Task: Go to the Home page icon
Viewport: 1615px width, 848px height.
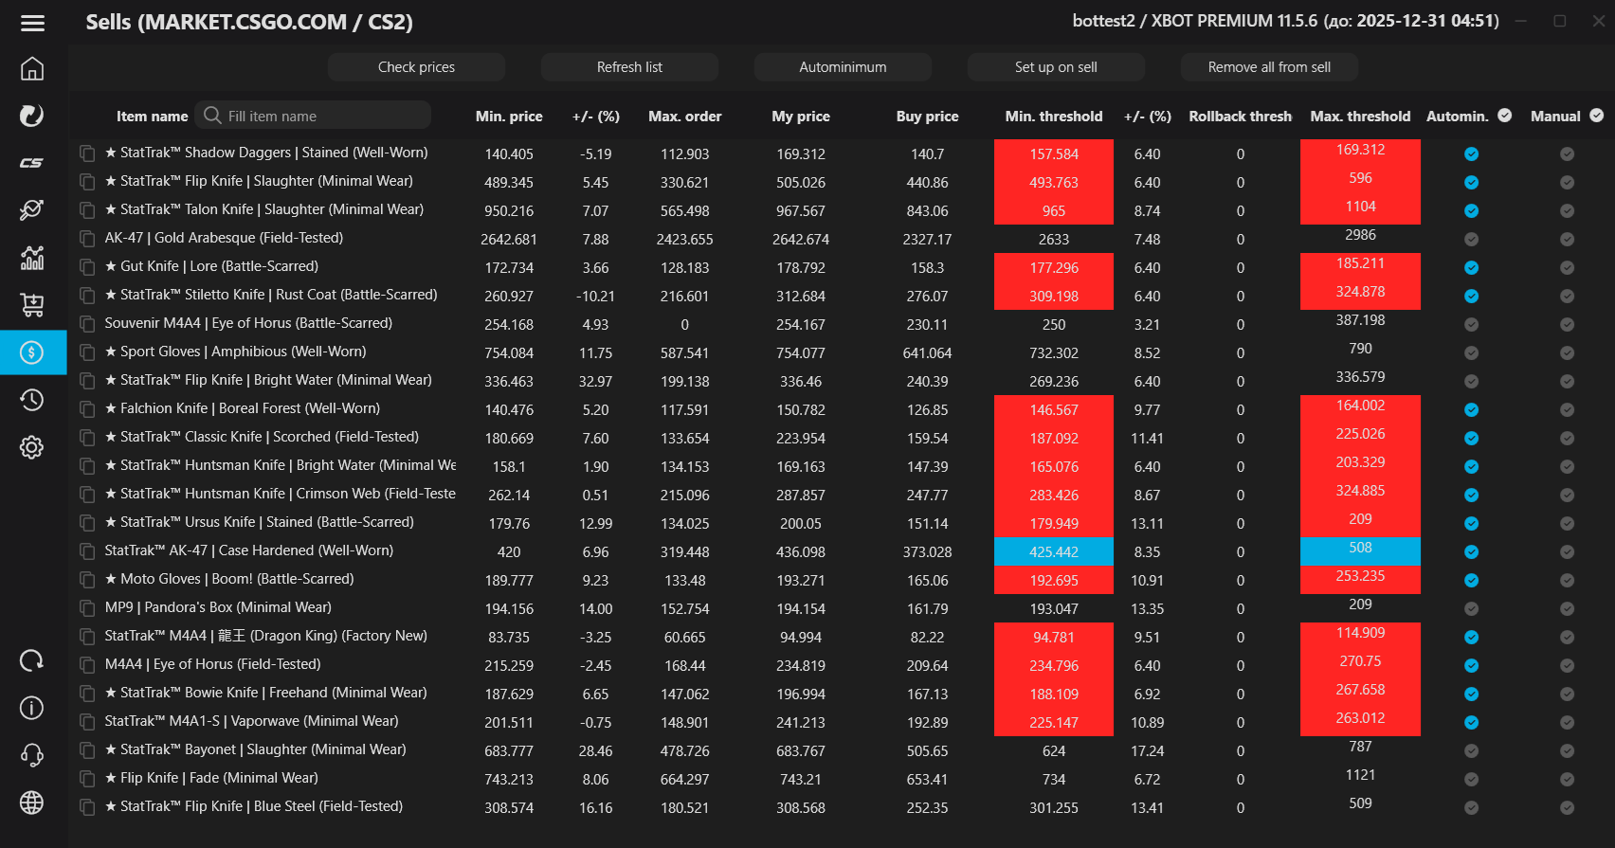Action: [32, 69]
